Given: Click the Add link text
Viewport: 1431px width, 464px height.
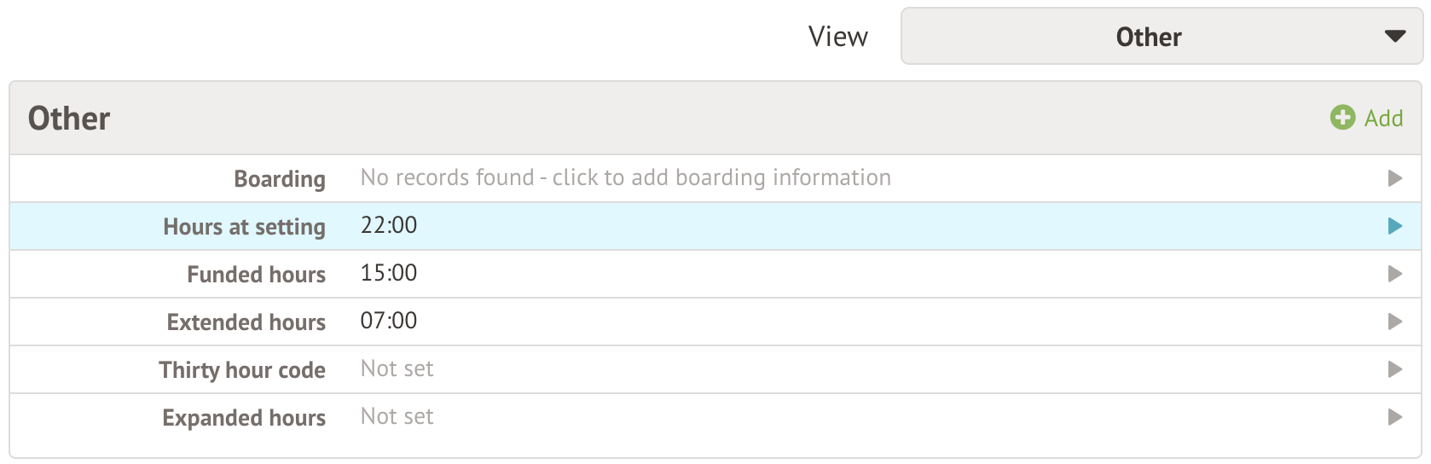Looking at the screenshot, I should tap(1383, 119).
